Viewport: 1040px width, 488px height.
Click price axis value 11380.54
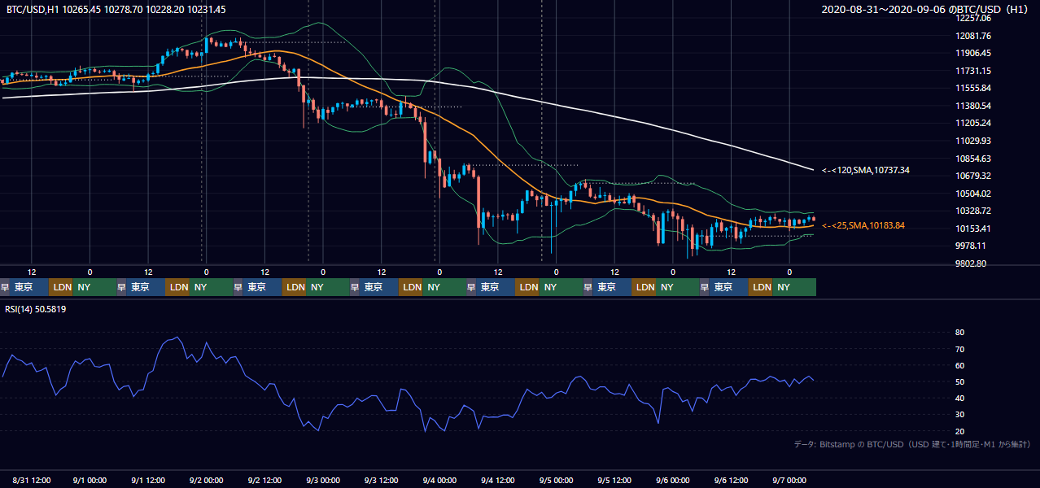click(973, 106)
